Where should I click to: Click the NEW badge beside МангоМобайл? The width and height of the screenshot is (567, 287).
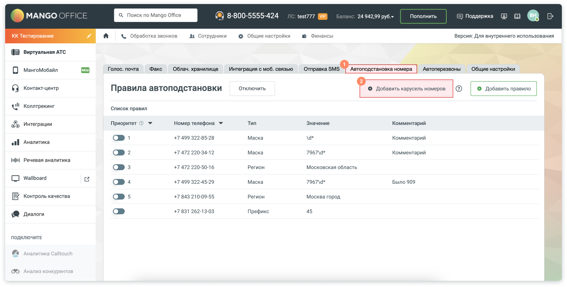pyautogui.click(x=85, y=70)
